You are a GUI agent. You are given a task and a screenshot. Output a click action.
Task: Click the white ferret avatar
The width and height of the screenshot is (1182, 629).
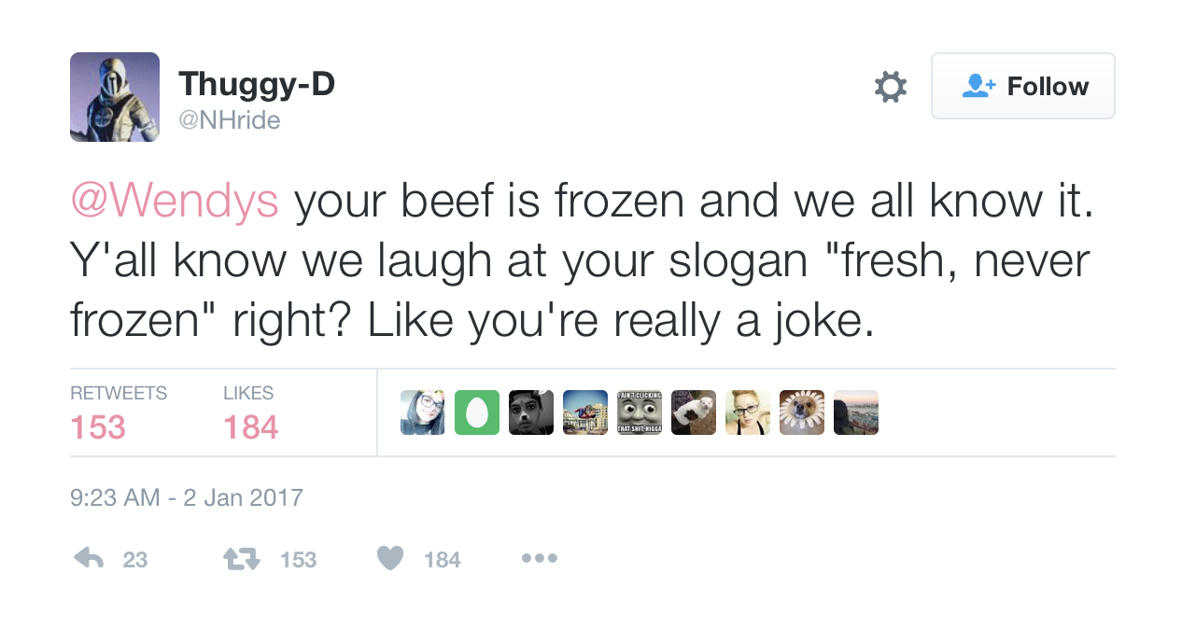[x=694, y=412]
